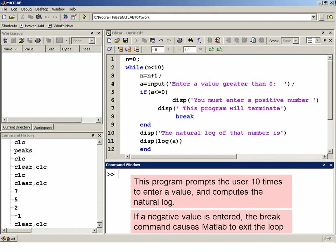The width and height of the screenshot is (336, 252).
Task: Open the Editor Stack Base dropdown
Action: pos(296,41)
